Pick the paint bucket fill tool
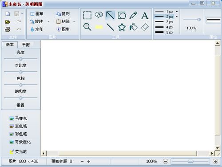 coord(133,27)
